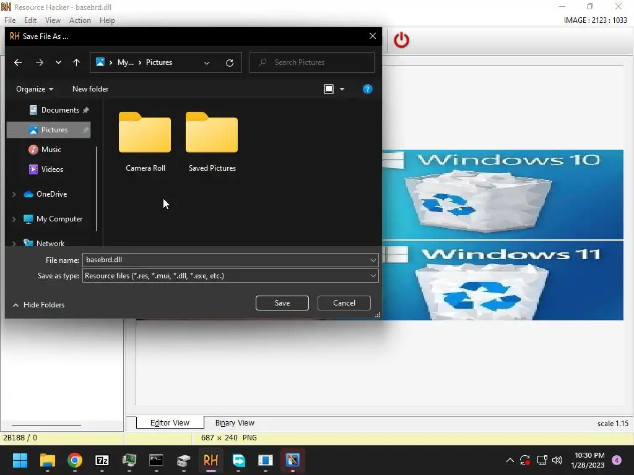Open the Command Prompt taskbar icon
The width and height of the screenshot is (634, 475).
(156, 460)
